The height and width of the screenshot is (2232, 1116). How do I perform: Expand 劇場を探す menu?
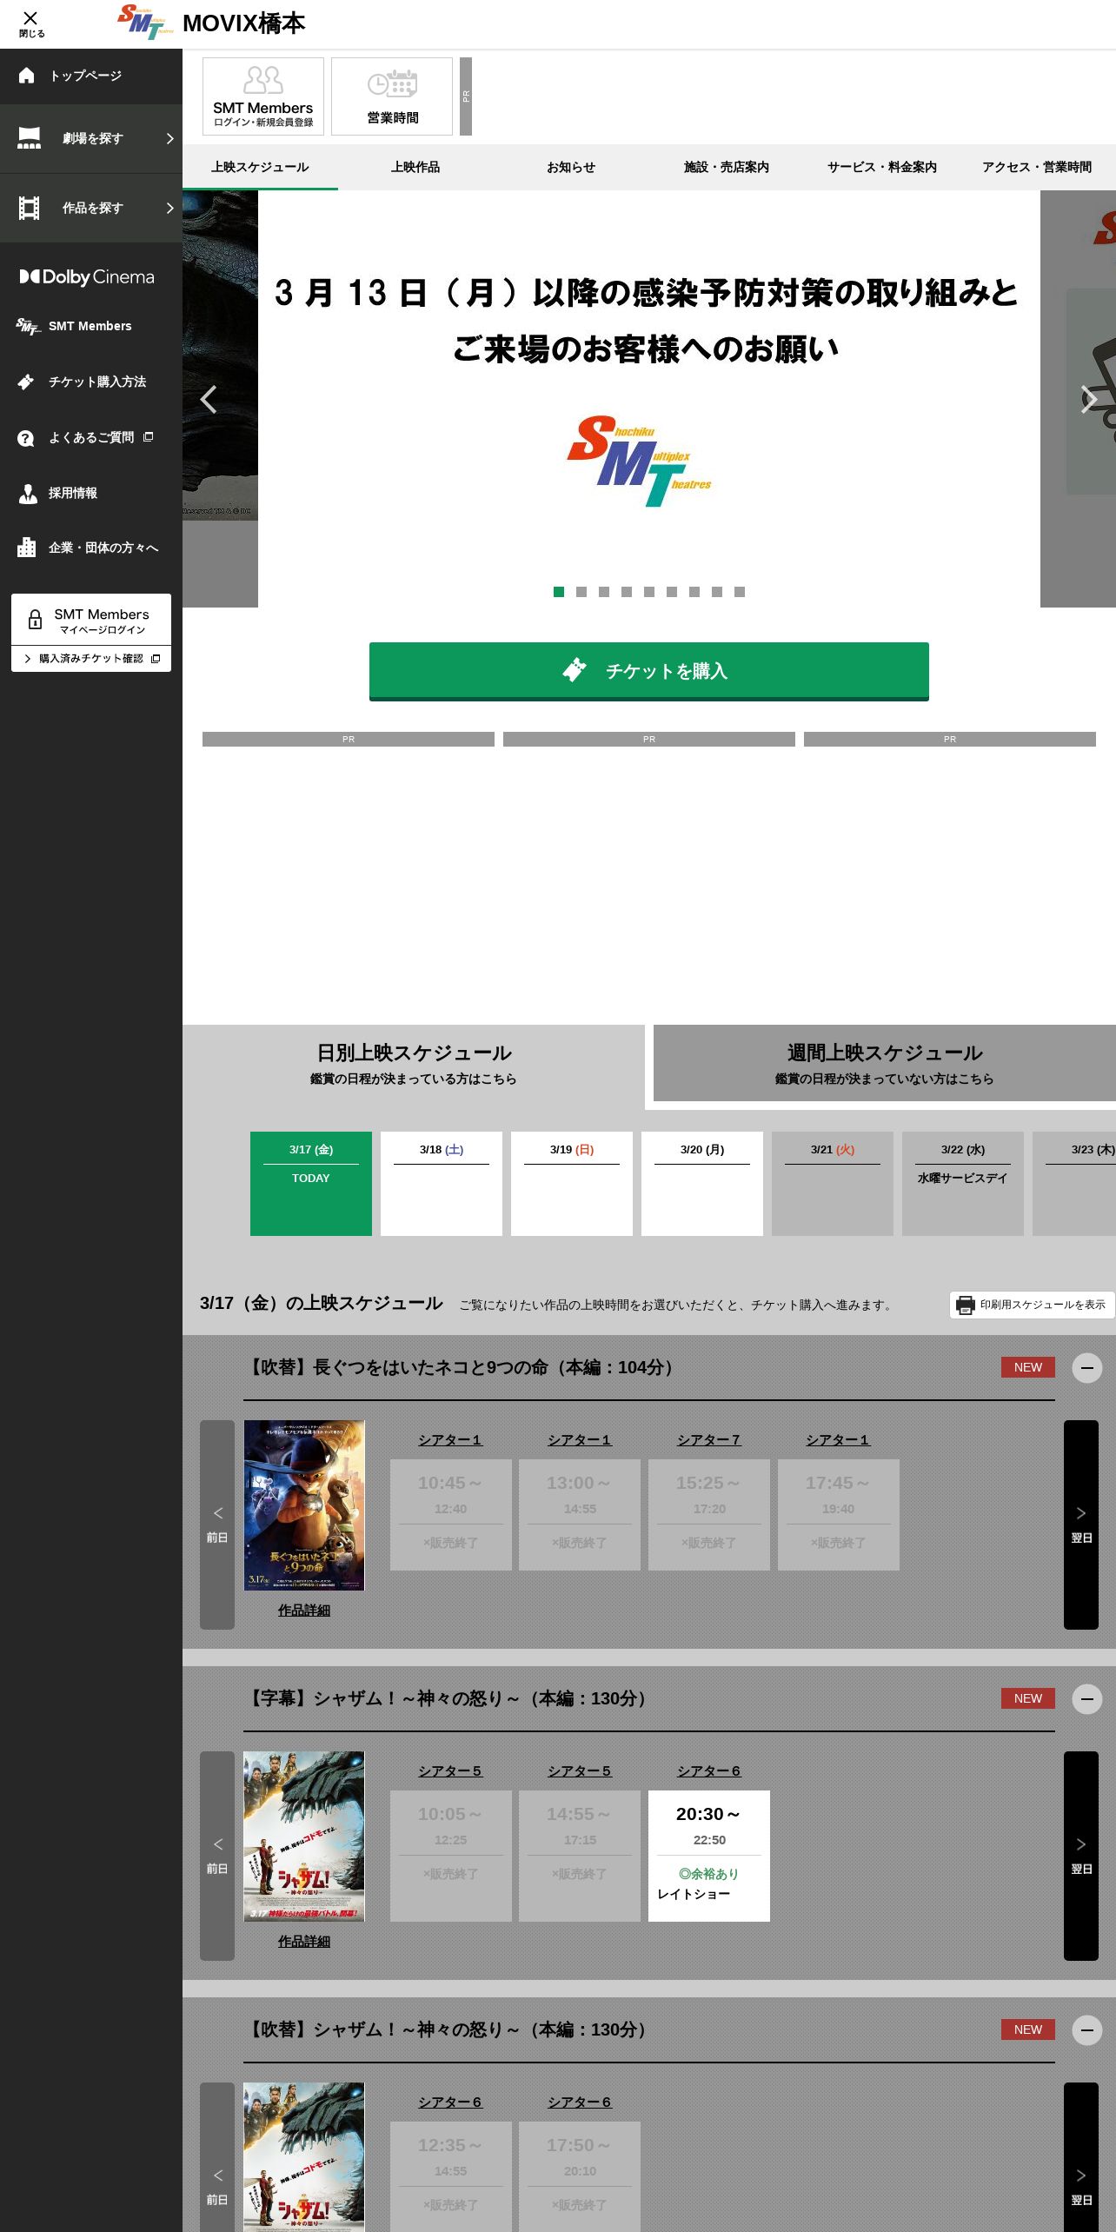tap(91, 138)
